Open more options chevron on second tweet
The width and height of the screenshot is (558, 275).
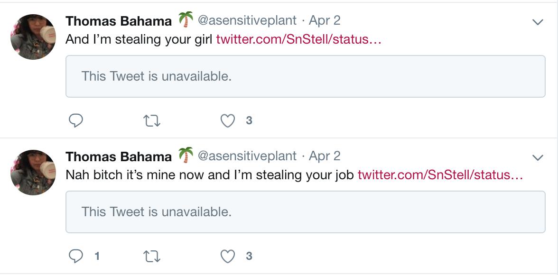click(538, 157)
